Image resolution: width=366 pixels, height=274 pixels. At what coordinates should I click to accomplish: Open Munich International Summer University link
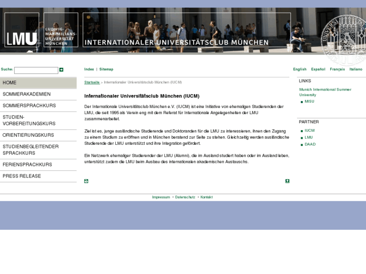(x=325, y=92)
